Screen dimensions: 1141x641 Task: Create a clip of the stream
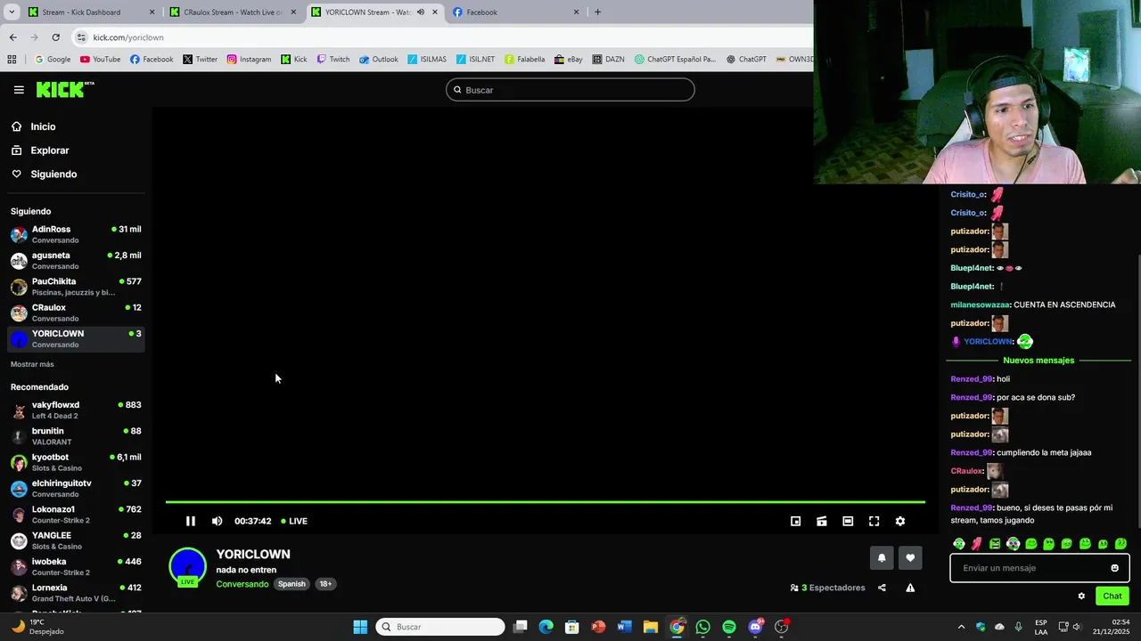822,521
